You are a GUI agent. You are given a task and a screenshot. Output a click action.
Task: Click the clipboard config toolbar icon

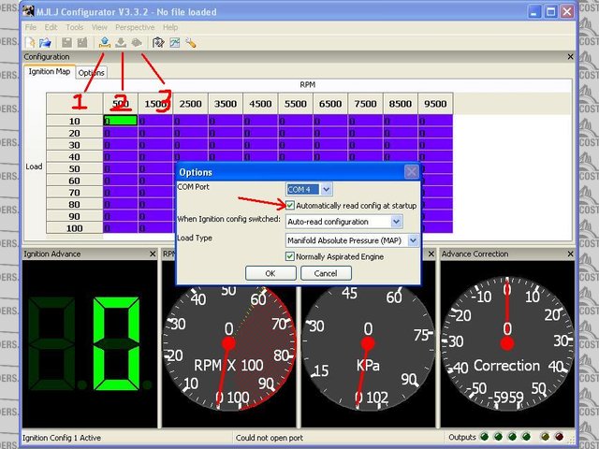[x=158, y=42]
